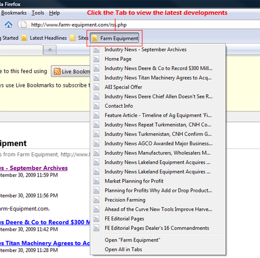The height and width of the screenshot is (258, 260).
Task: Click feed icon beside Home Page entry
Action: [96, 59]
